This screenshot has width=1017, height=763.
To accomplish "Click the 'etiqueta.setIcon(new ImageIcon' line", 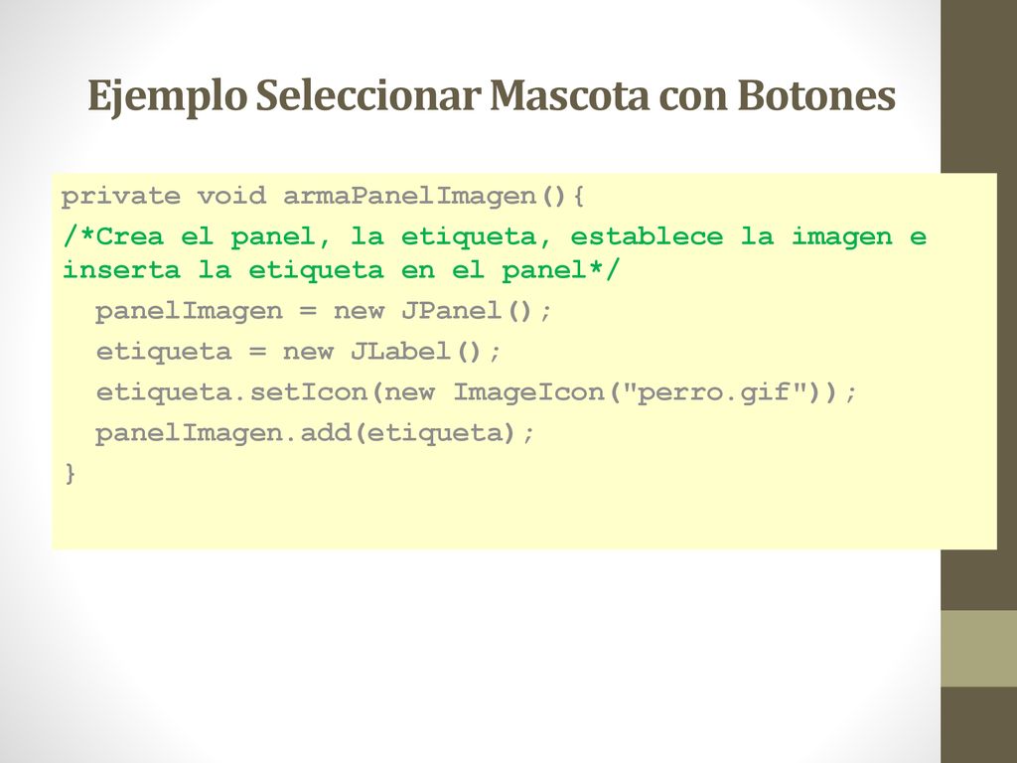I will pyautogui.click(x=477, y=392).
